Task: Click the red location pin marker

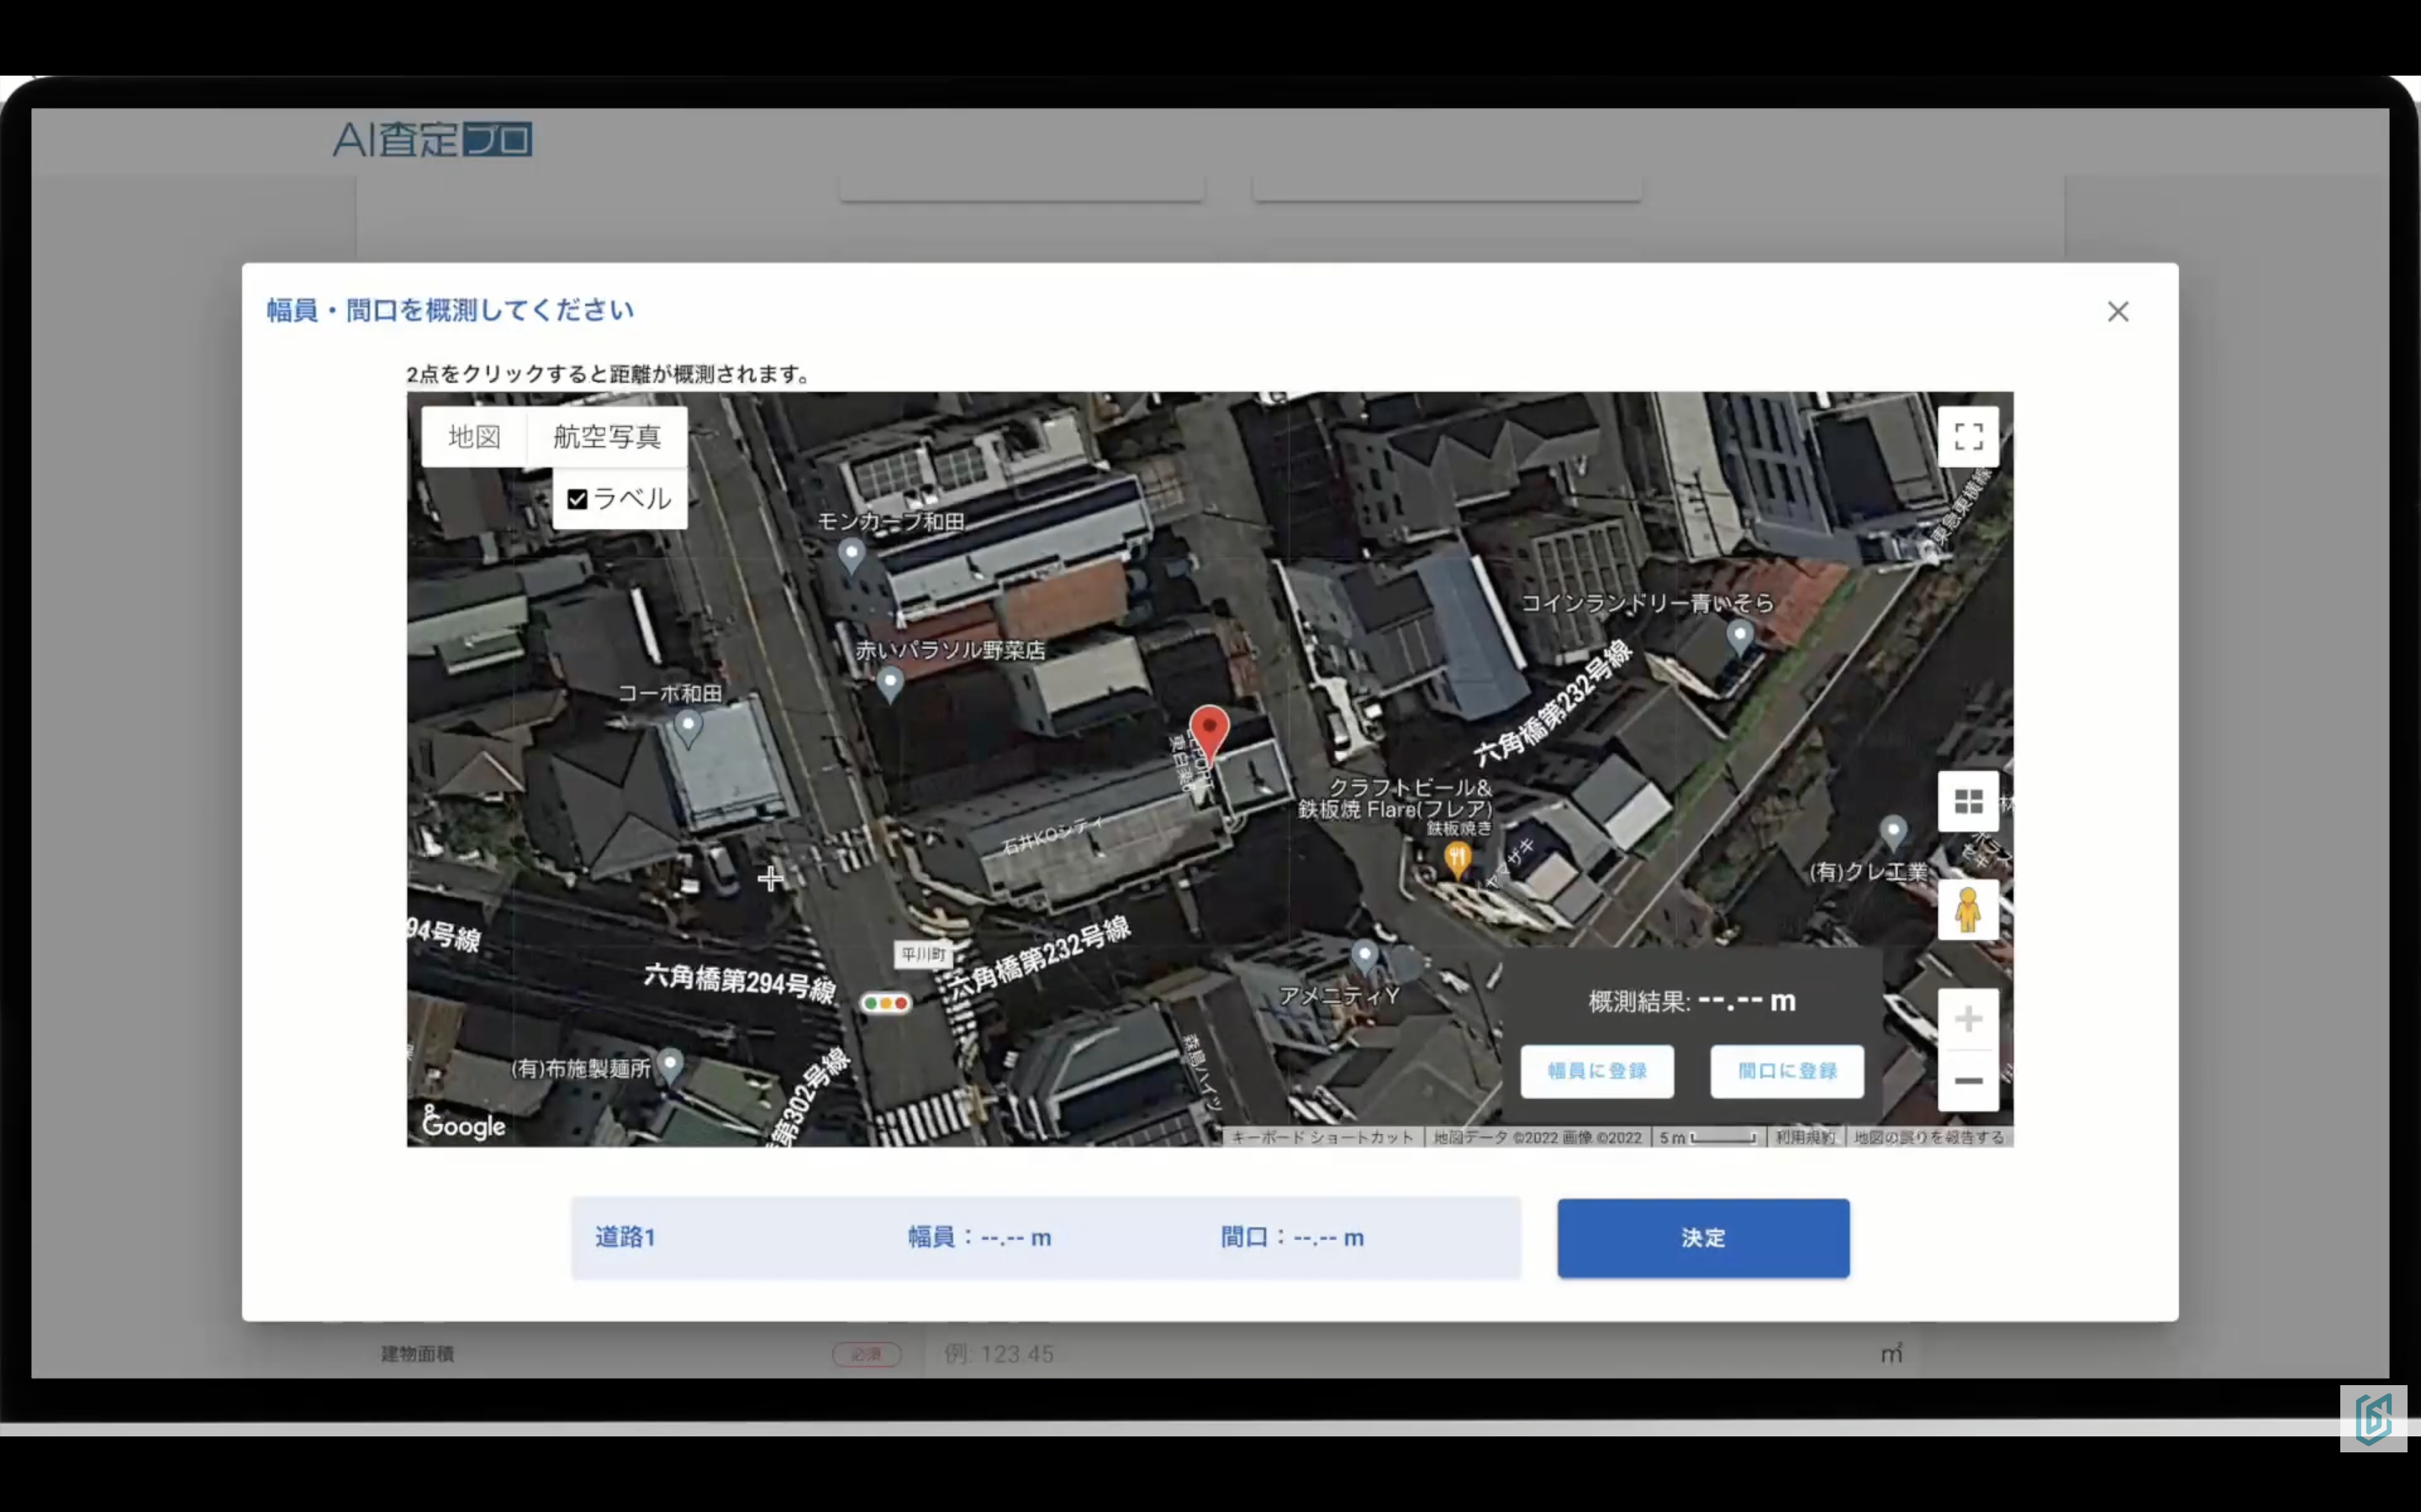Action: click(x=1209, y=734)
